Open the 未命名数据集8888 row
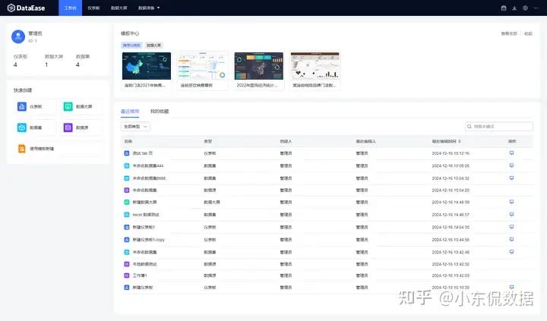This screenshot has width=547, height=321. [149, 178]
